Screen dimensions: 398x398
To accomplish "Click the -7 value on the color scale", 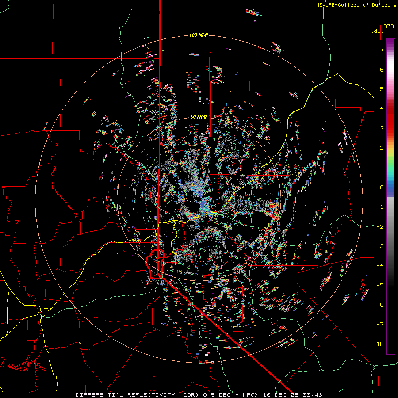I will click(x=380, y=325).
